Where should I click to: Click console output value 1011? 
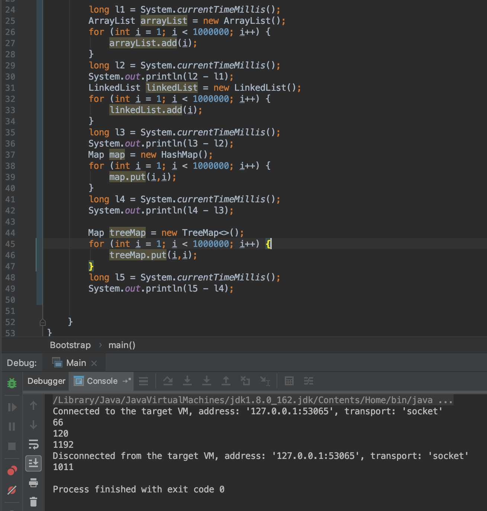(x=63, y=467)
